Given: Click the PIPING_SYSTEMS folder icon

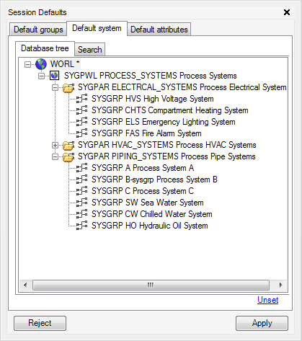Looking at the screenshot, I should point(68,156).
